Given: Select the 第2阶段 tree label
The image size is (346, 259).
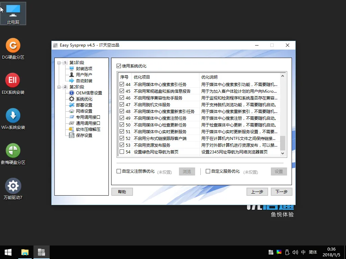Looking at the screenshot, I should (77, 87).
